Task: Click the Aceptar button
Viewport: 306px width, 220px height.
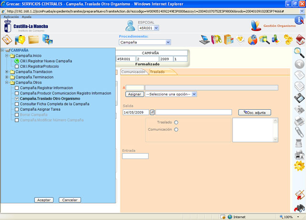Action: point(44,200)
